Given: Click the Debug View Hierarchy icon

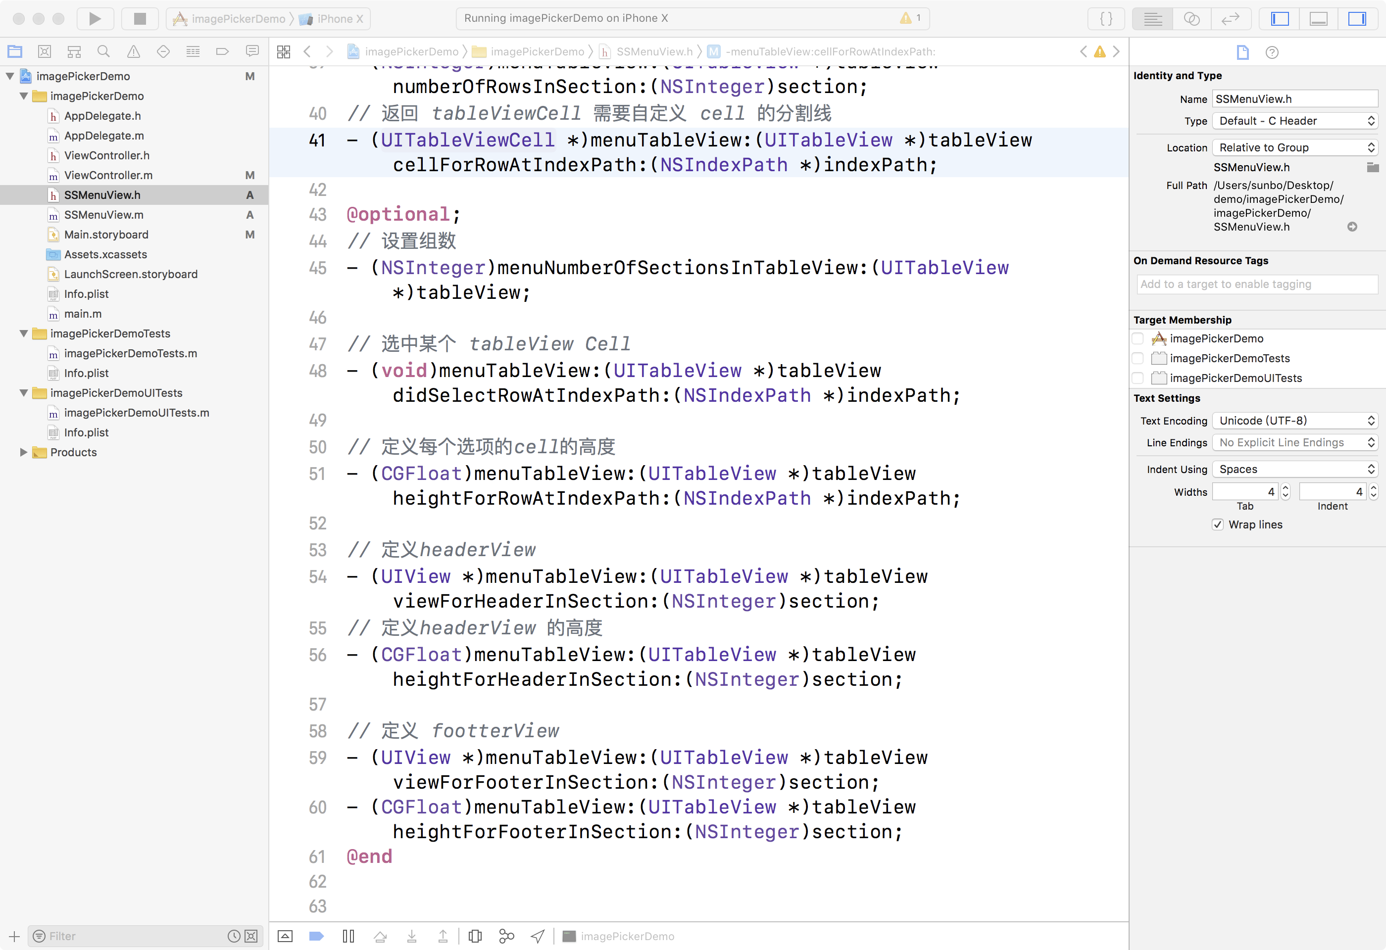Looking at the screenshot, I should coord(475,936).
